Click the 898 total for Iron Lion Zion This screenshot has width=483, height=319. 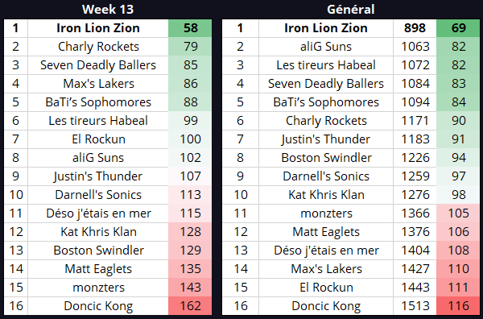tap(415, 28)
